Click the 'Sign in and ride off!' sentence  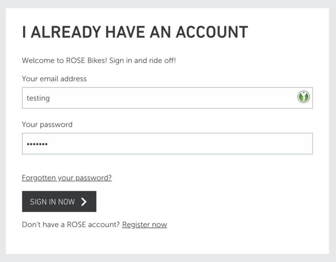143,60
